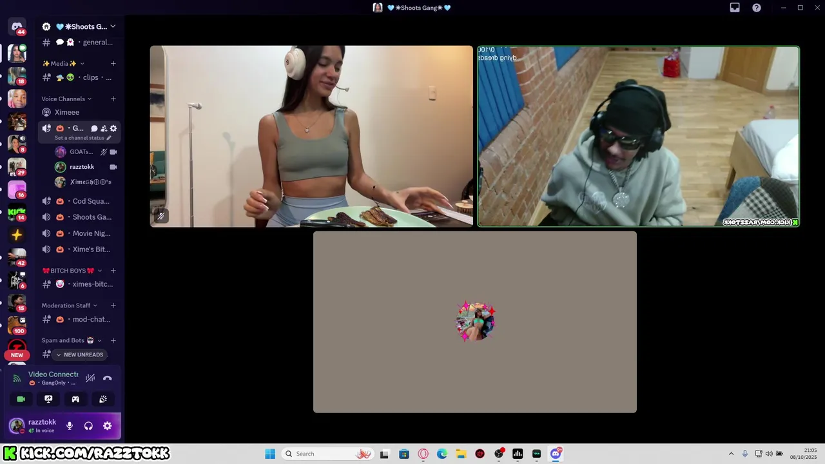Image resolution: width=825 pixels, height=464 pixels.
Task: Open the server with the 18 badge
Action: pyautogui.click(x=17, y=76)
